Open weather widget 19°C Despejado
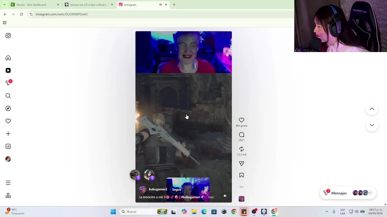Image resolution: width=387 pixels, height=217 pixels. coord(14,212)
